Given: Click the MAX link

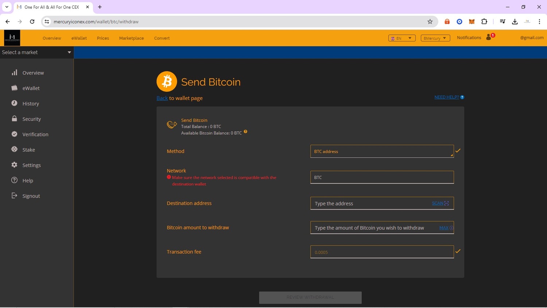Looking at the screenshot, I should coord(444,228).
